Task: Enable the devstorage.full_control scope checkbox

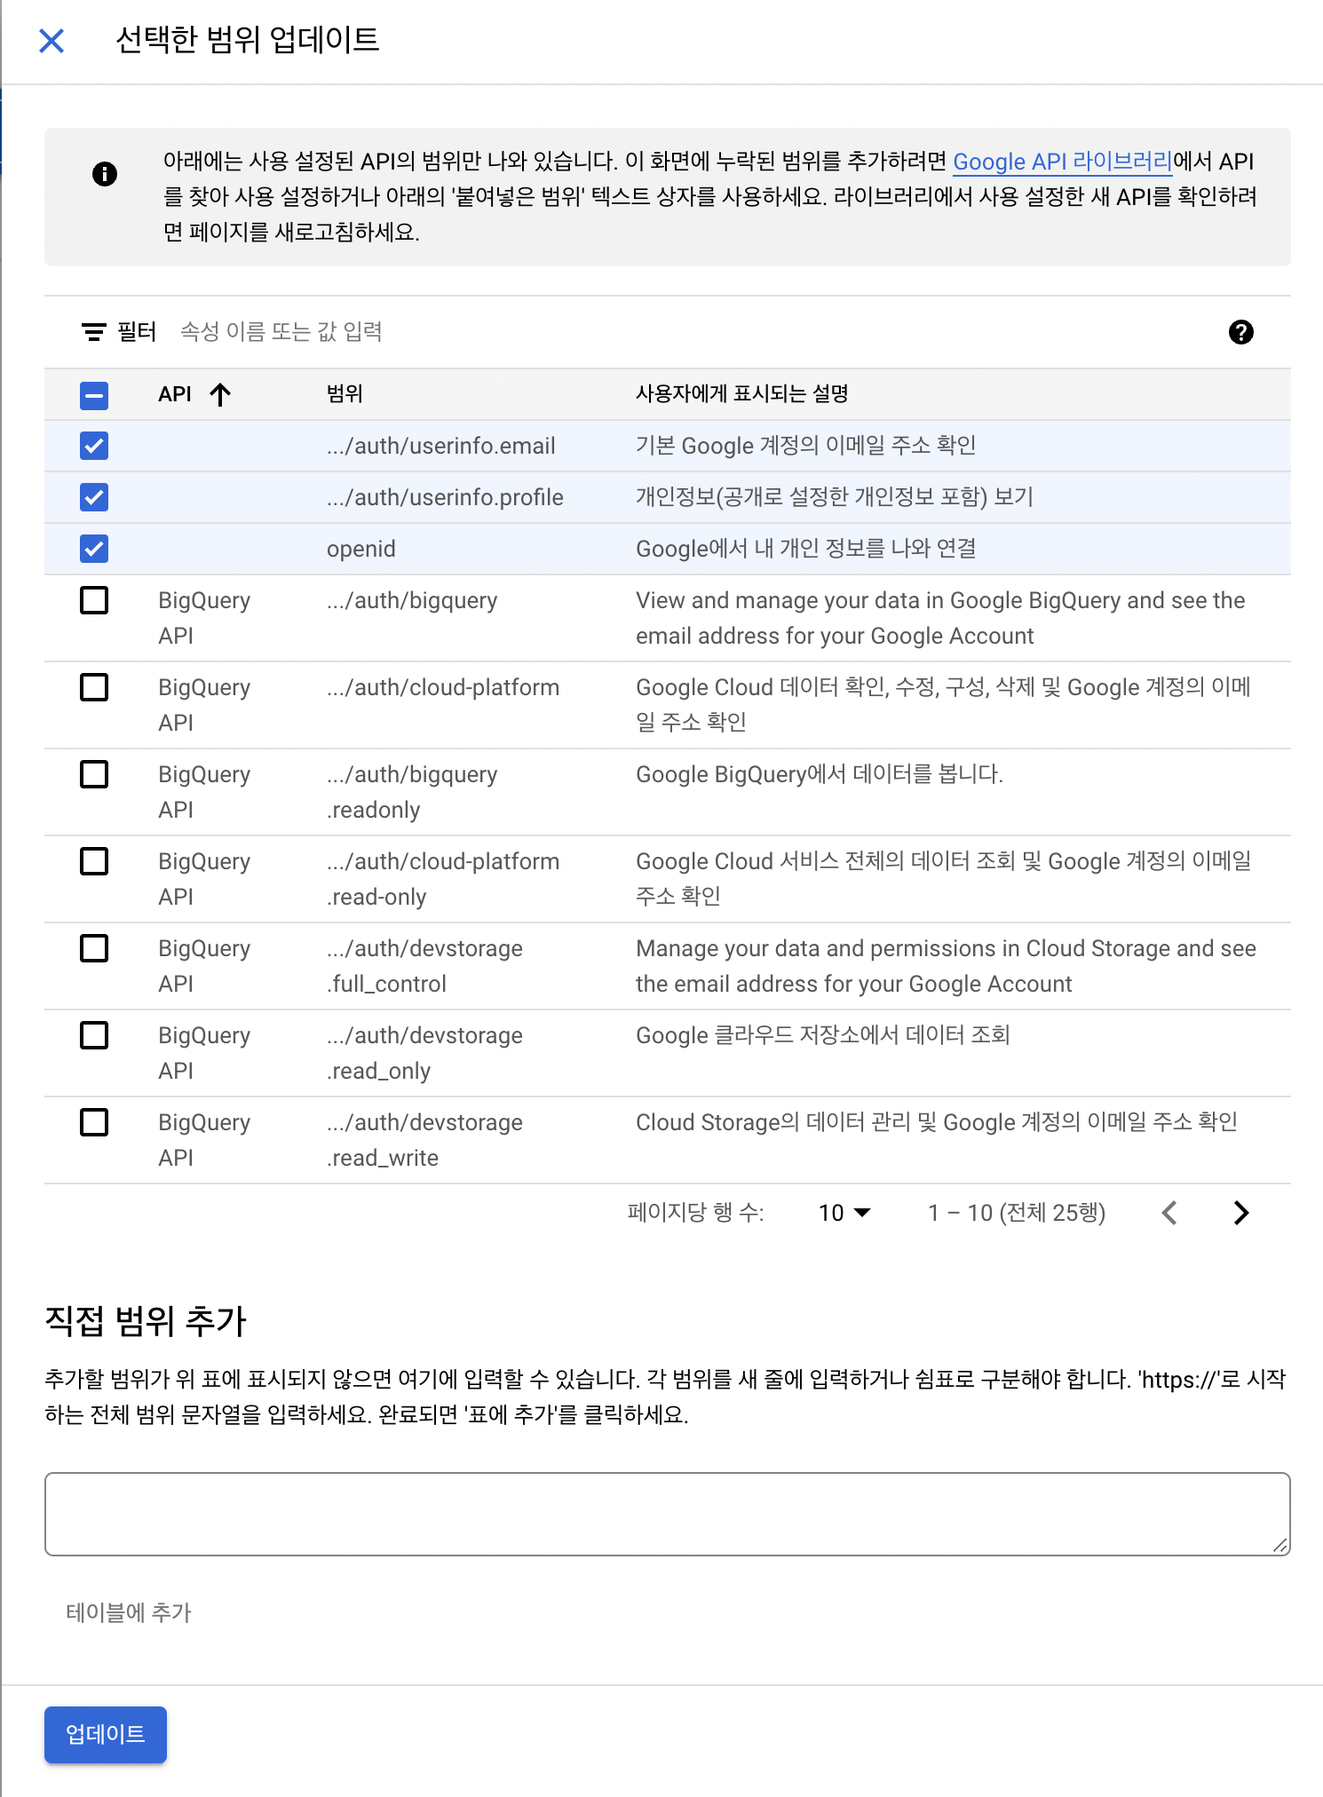Action: coord(94,948)
